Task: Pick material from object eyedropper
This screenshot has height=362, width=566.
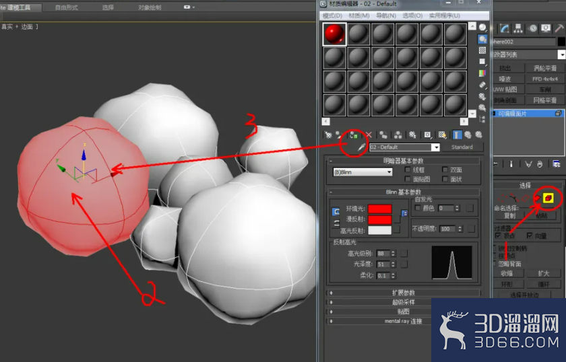Action: [361, 147]
